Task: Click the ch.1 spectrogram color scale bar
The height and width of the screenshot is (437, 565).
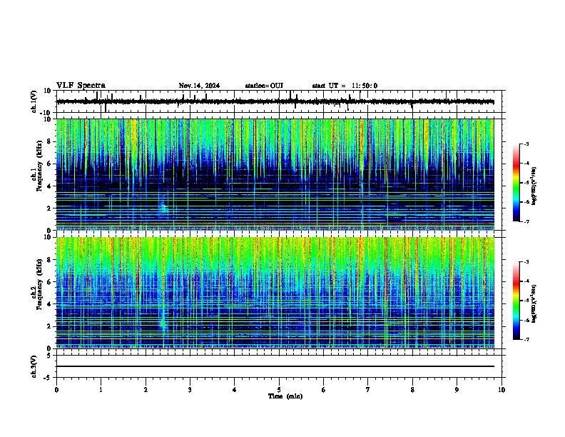Action: 516,183
